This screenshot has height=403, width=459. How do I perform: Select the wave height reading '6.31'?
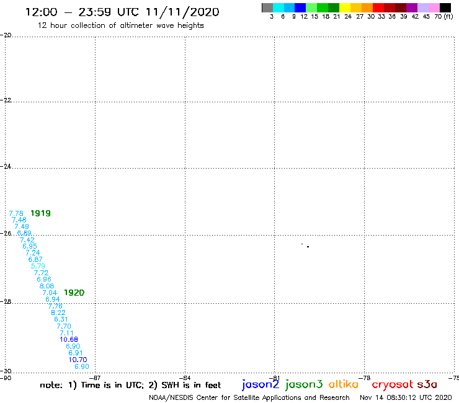(61, 319)
